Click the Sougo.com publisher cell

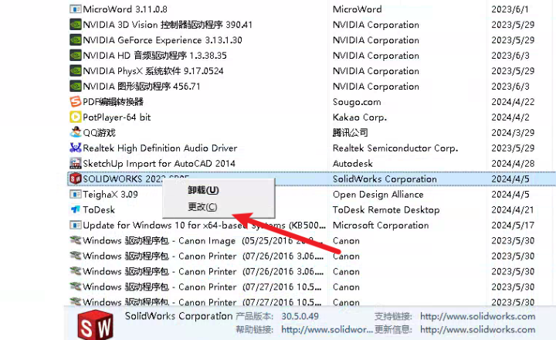click(357, 102)
